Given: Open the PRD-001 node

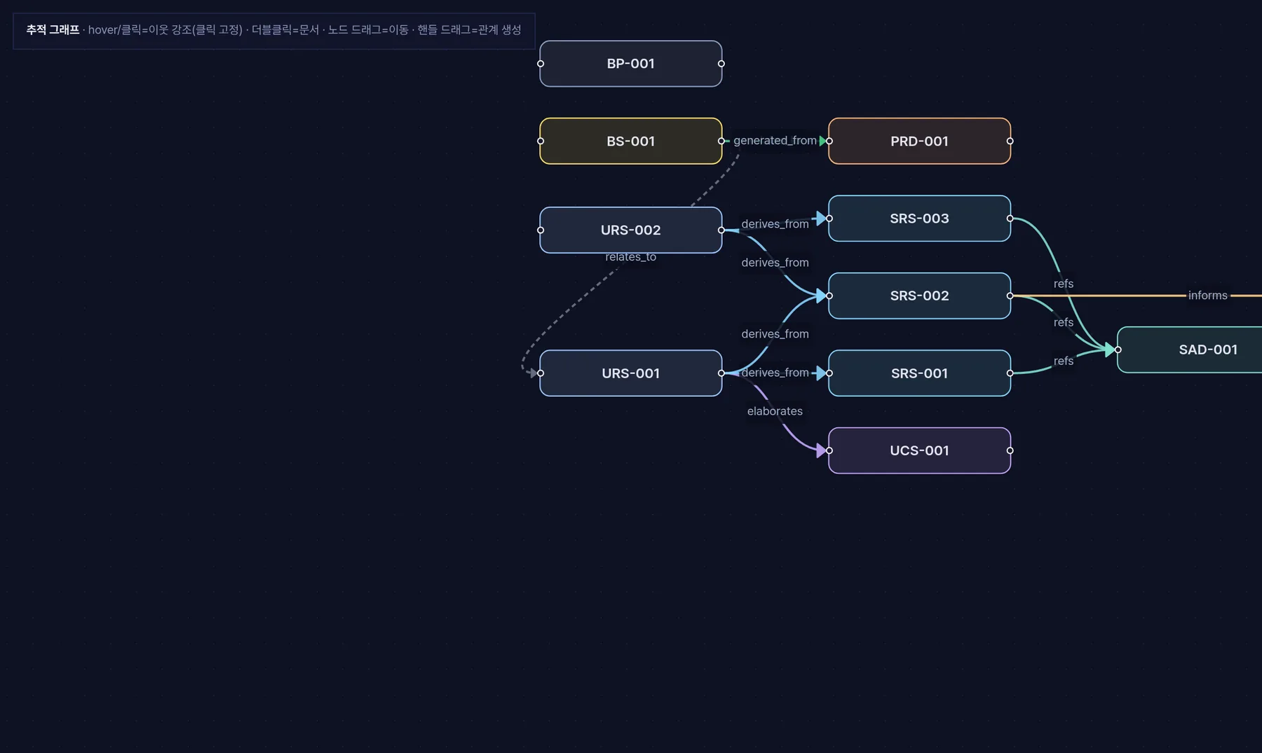Looking at the screenshot, I should [x=919, y=141].
